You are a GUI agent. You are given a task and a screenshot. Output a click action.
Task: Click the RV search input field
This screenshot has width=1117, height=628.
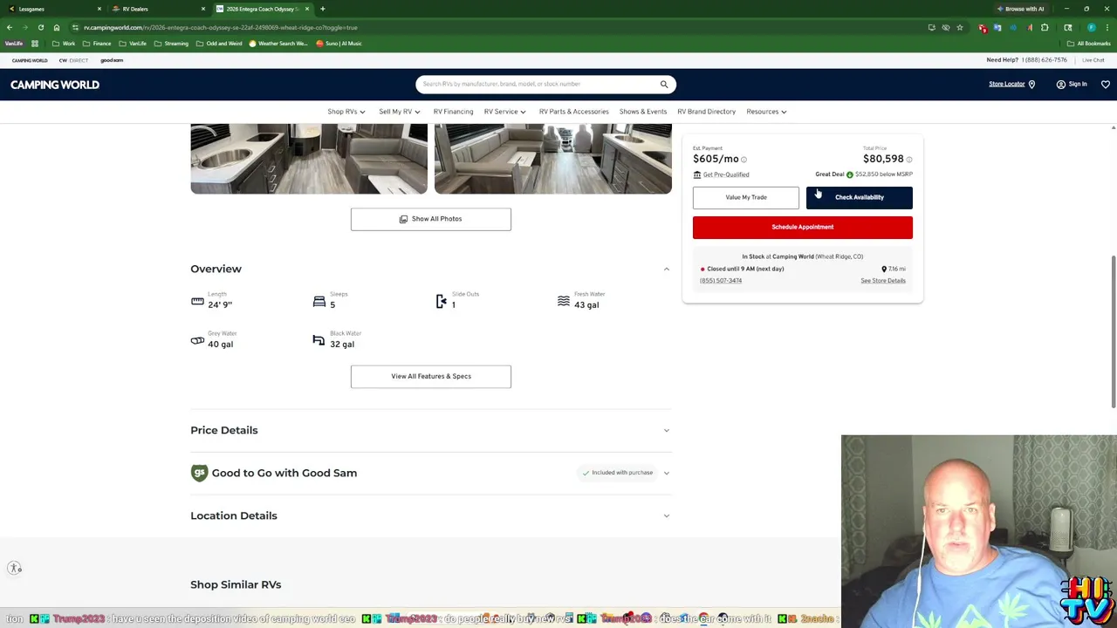click(x=537, y=85)
